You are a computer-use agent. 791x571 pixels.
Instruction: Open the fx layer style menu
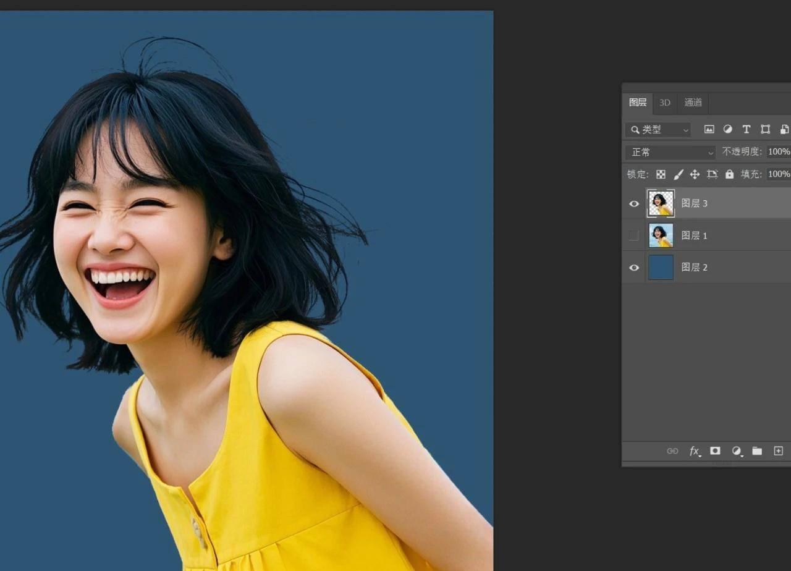tap(695, 451)
